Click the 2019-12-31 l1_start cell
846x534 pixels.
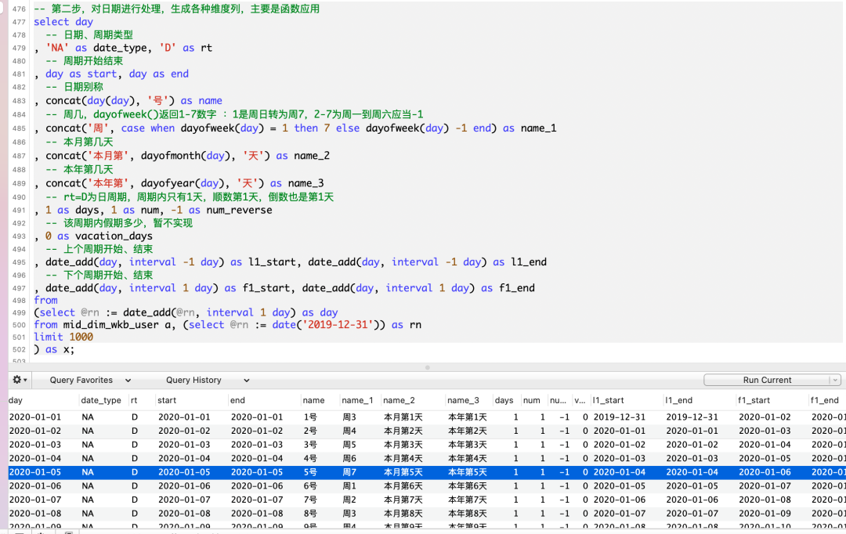[x=620, y=417]
